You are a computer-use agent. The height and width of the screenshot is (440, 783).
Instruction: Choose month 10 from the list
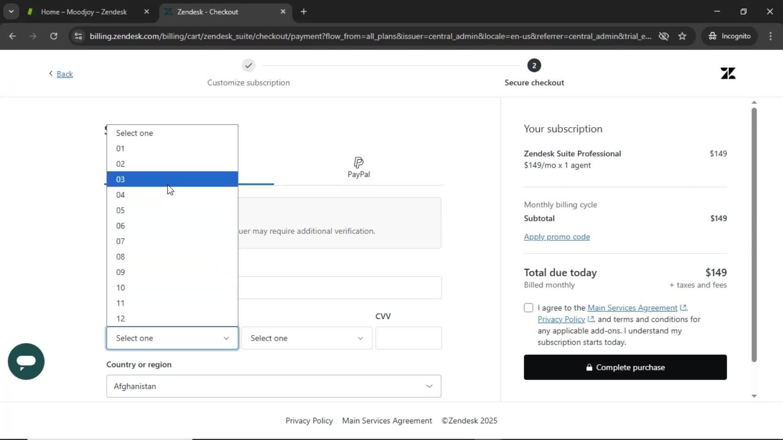[172, 288]
